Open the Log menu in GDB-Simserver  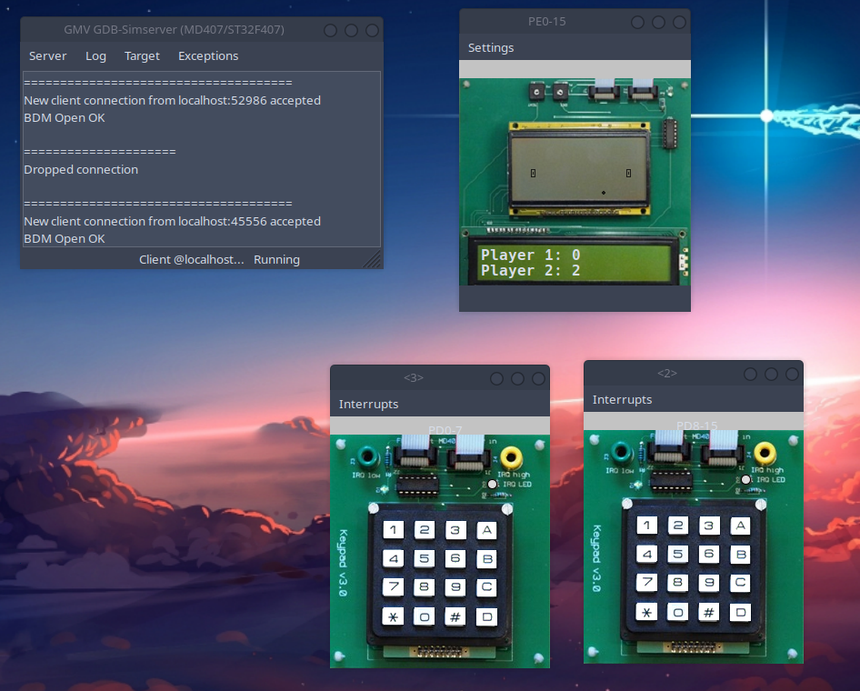click(x=95, y=56)
